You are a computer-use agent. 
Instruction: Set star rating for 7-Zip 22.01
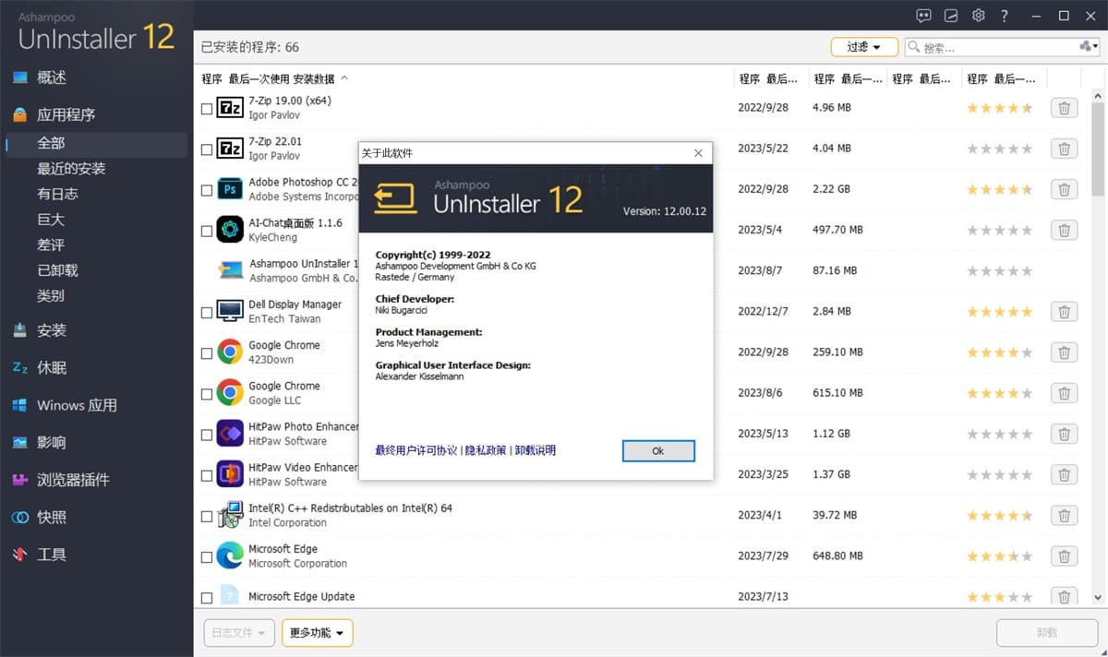pos(1000,149)
